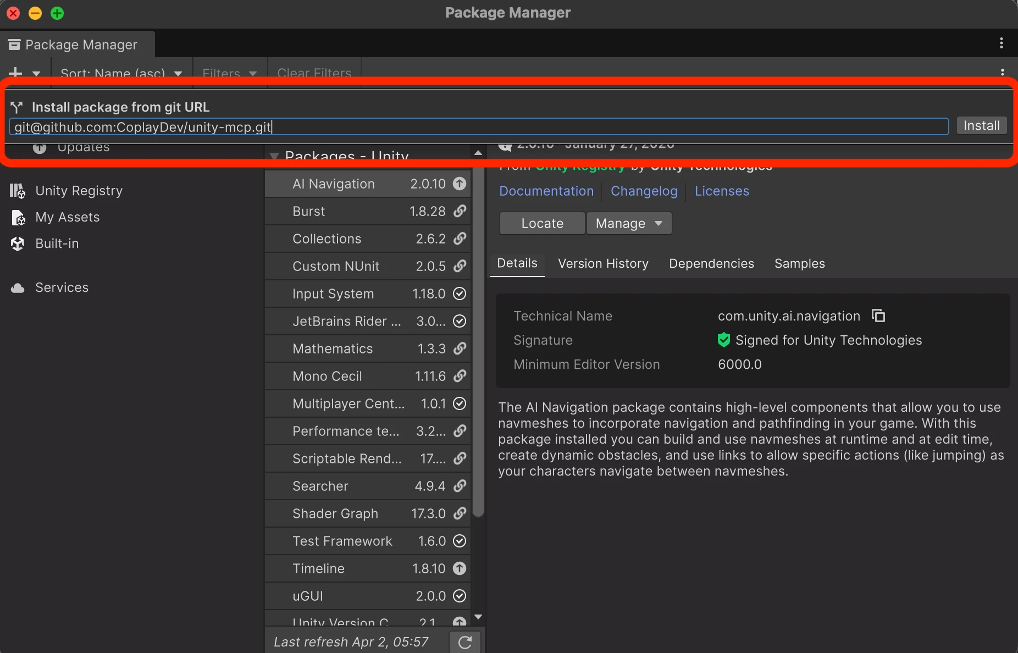The image size is (1018, 653).
Task: Click the Shader Graph link icon
Action: pyautogui.click(x=460, y=513)
